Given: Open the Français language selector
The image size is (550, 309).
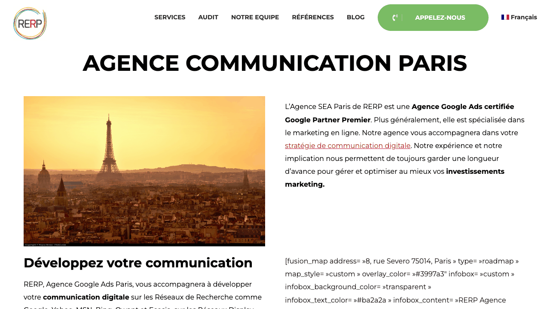Looking at the screenshot, I should click(x=519, y=17).
